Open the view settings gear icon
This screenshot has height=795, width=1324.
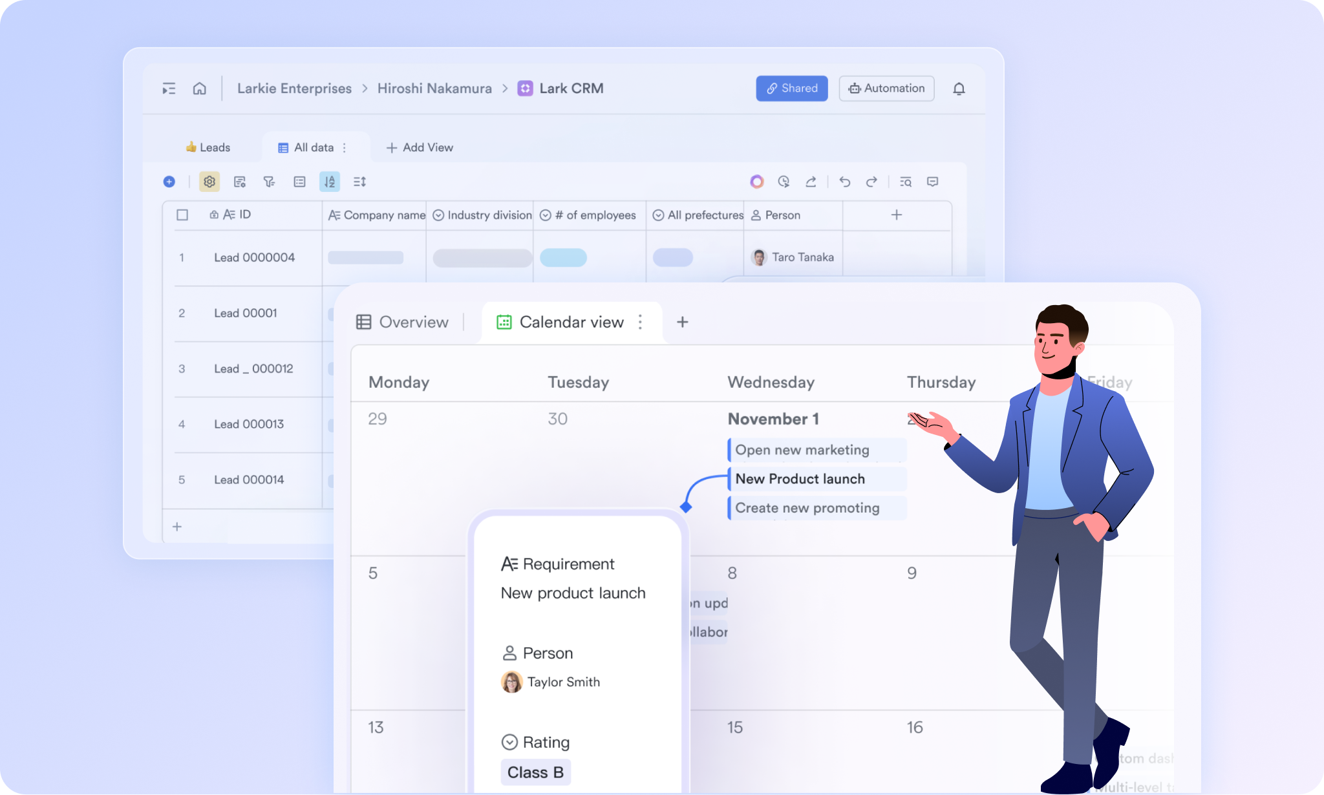[x=209, y=182]
